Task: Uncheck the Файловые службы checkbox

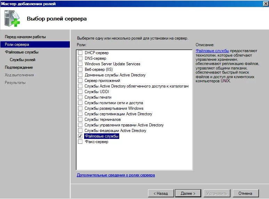Action: pyautogui.click(x=80, y=136)
